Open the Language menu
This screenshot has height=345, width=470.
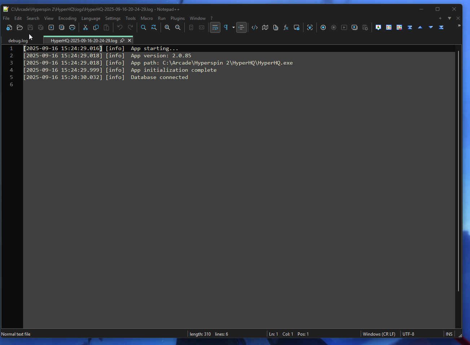91,18
